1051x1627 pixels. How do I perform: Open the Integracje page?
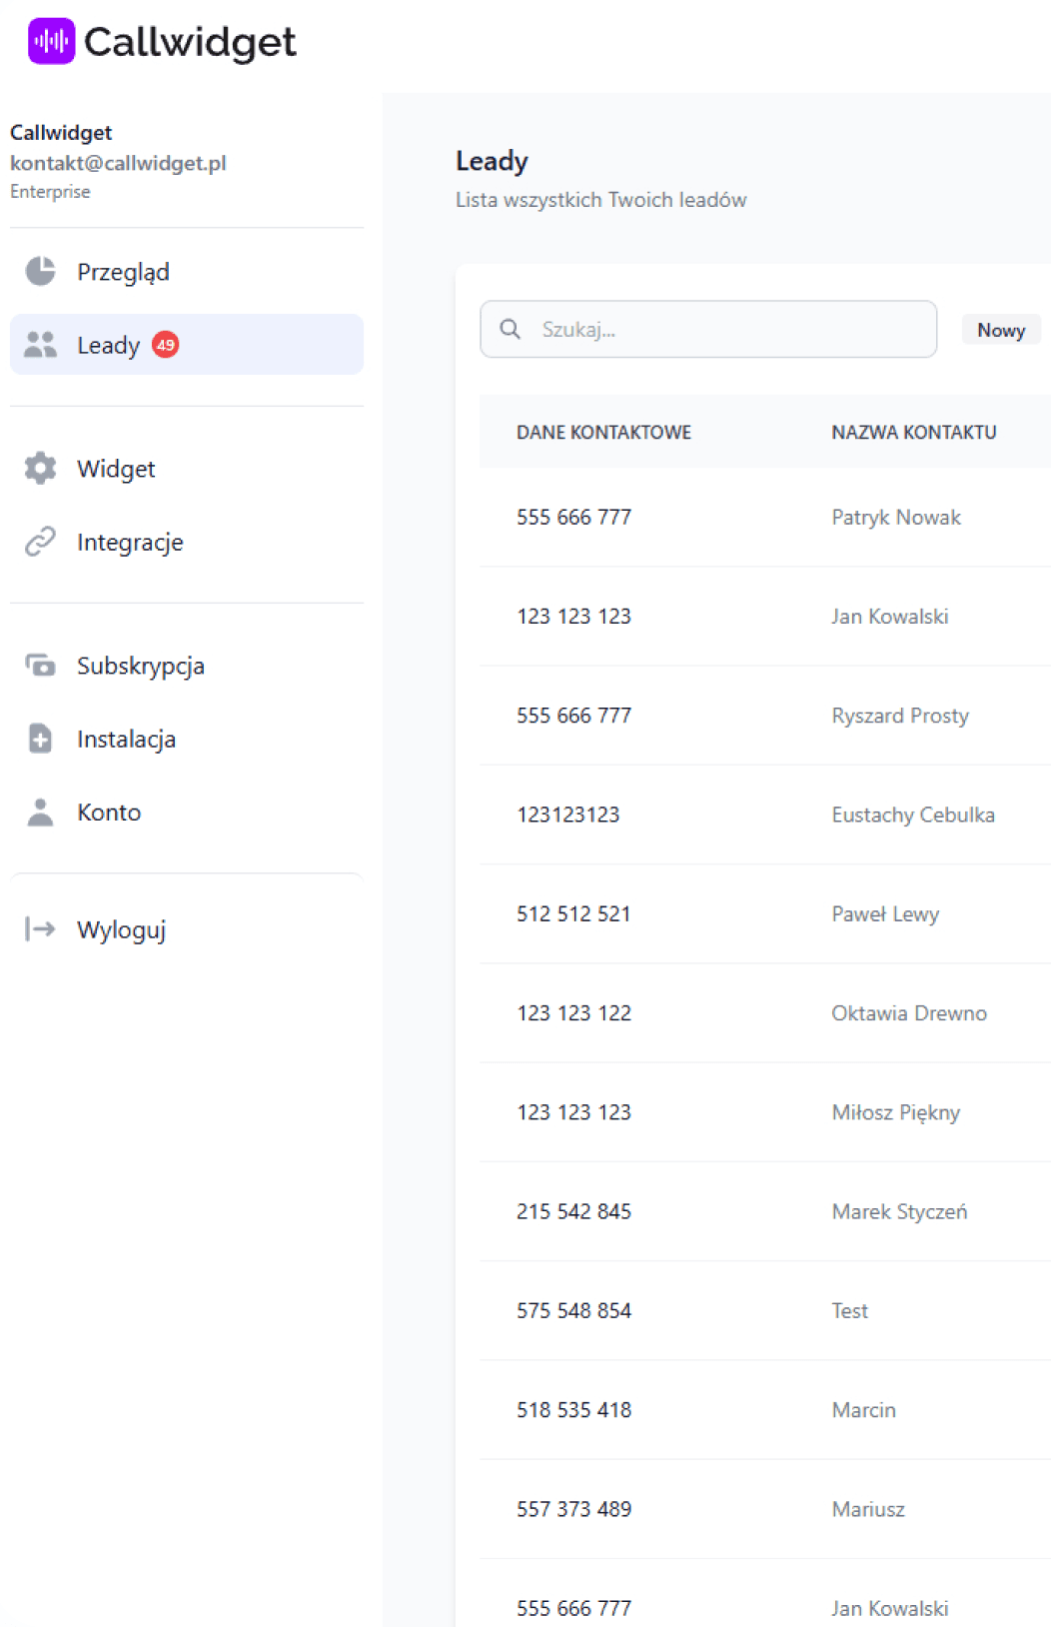pyautogui.click(x=130, y=542)
